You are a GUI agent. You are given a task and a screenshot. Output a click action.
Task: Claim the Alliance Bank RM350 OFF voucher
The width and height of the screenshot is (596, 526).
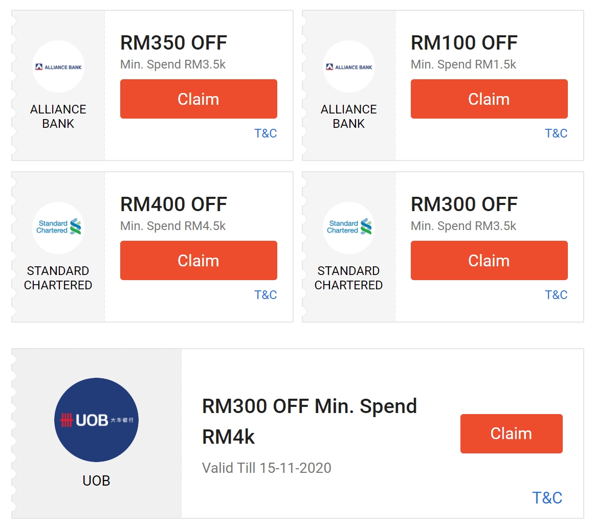click(x=198, y=99)
